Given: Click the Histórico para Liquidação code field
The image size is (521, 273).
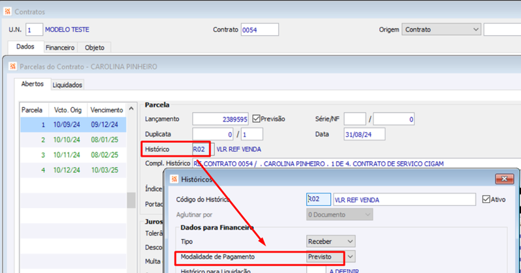Looking at the screenshot, I should [x=316, y=270].
